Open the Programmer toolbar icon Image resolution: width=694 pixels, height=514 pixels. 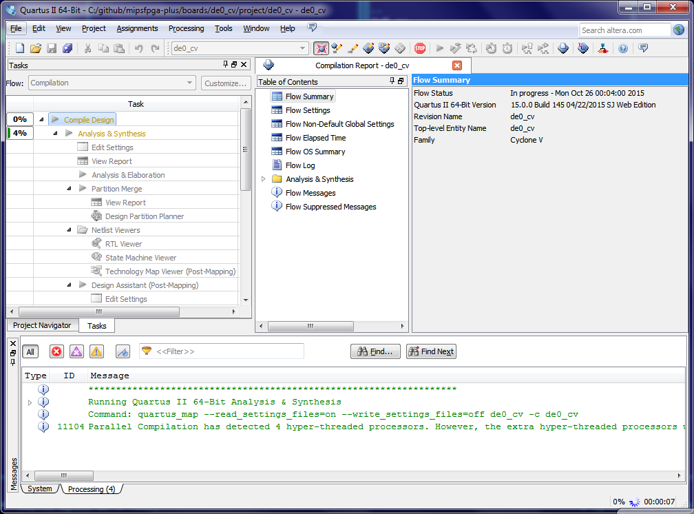[x=583, y=48]
